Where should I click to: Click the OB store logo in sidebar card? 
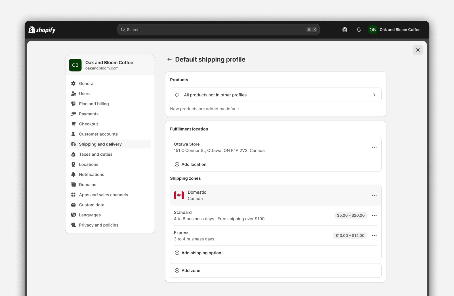coord(75,65)
